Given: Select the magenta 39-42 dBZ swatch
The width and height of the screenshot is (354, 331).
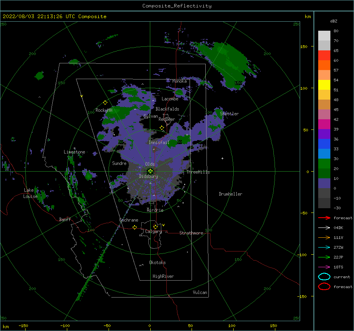Looking at the screenshot, I should tap(324, 124).
